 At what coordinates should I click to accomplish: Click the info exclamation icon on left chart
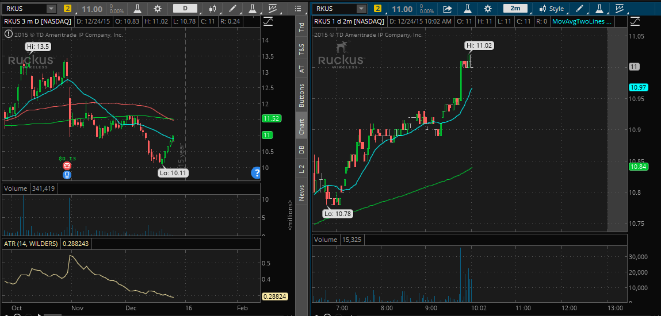8,34
